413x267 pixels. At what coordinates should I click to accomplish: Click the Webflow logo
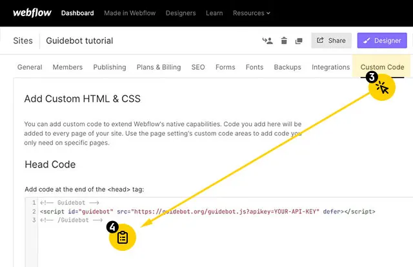[x=32, y=13]
